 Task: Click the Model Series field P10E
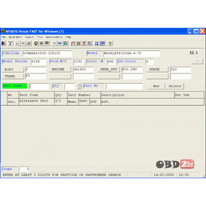38,61
